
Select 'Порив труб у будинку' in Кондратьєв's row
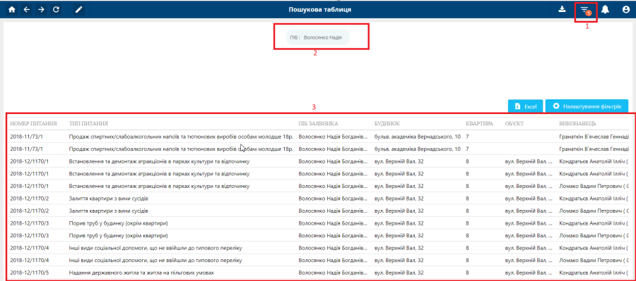[x=119, y=223]
